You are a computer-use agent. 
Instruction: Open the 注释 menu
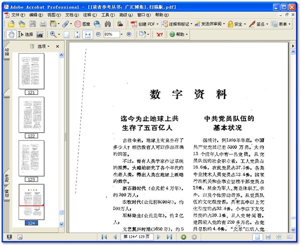tap(90, 15)
